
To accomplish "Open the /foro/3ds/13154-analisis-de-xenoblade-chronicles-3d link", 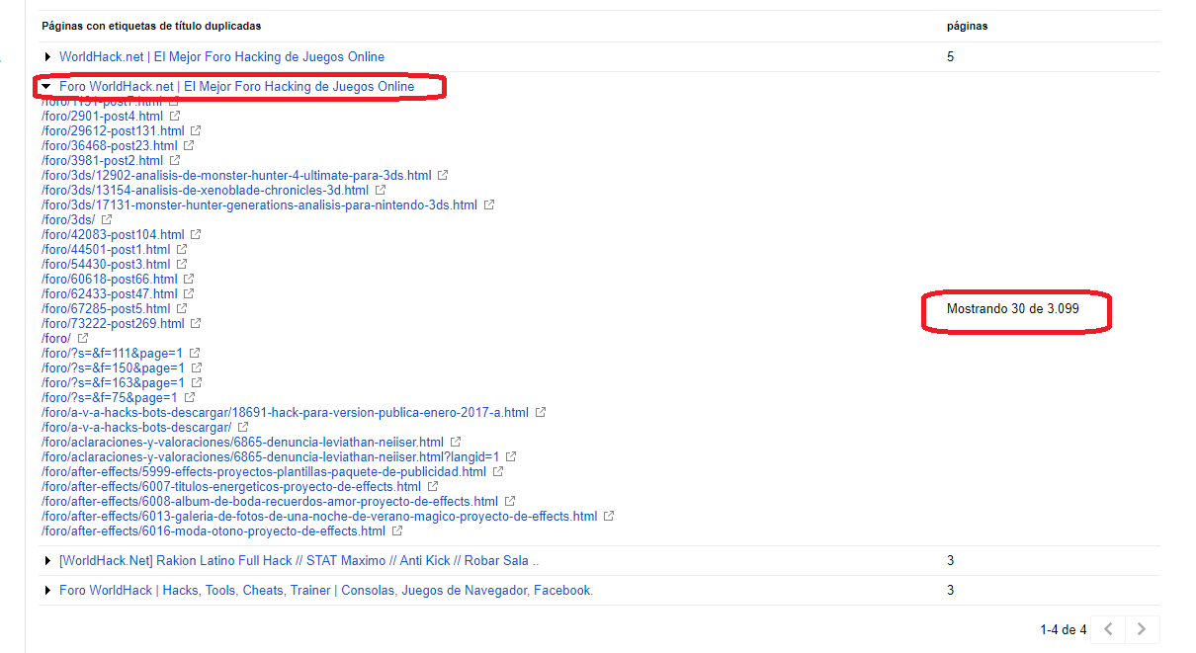I will (x=206, y=190).
